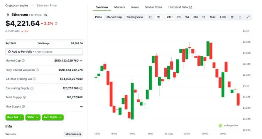Screen dimensions: 262x139
Task: Click info icon next to Circulating Supply
Action: coord(32,88)
